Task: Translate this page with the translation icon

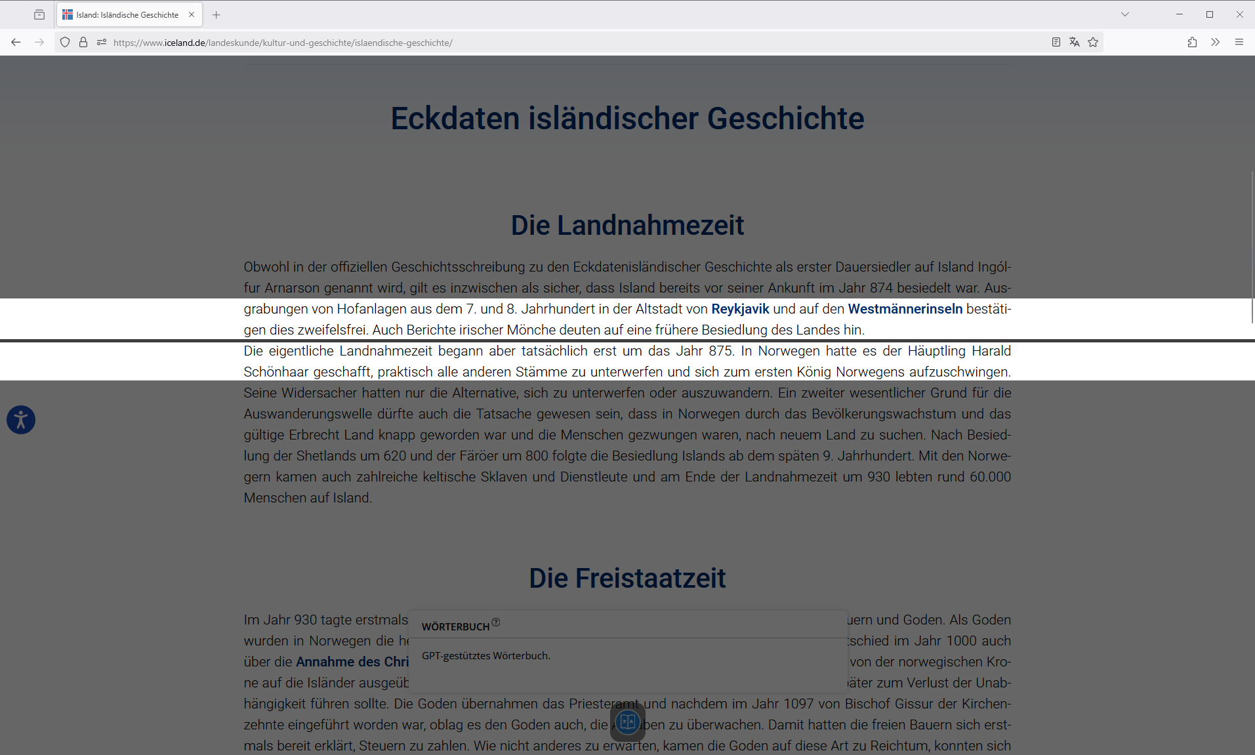Action: 1075,42
